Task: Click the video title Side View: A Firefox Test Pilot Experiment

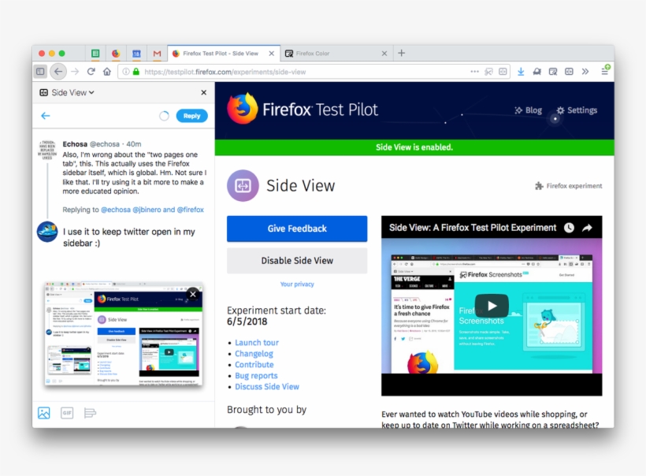Action: pos(473,228)
